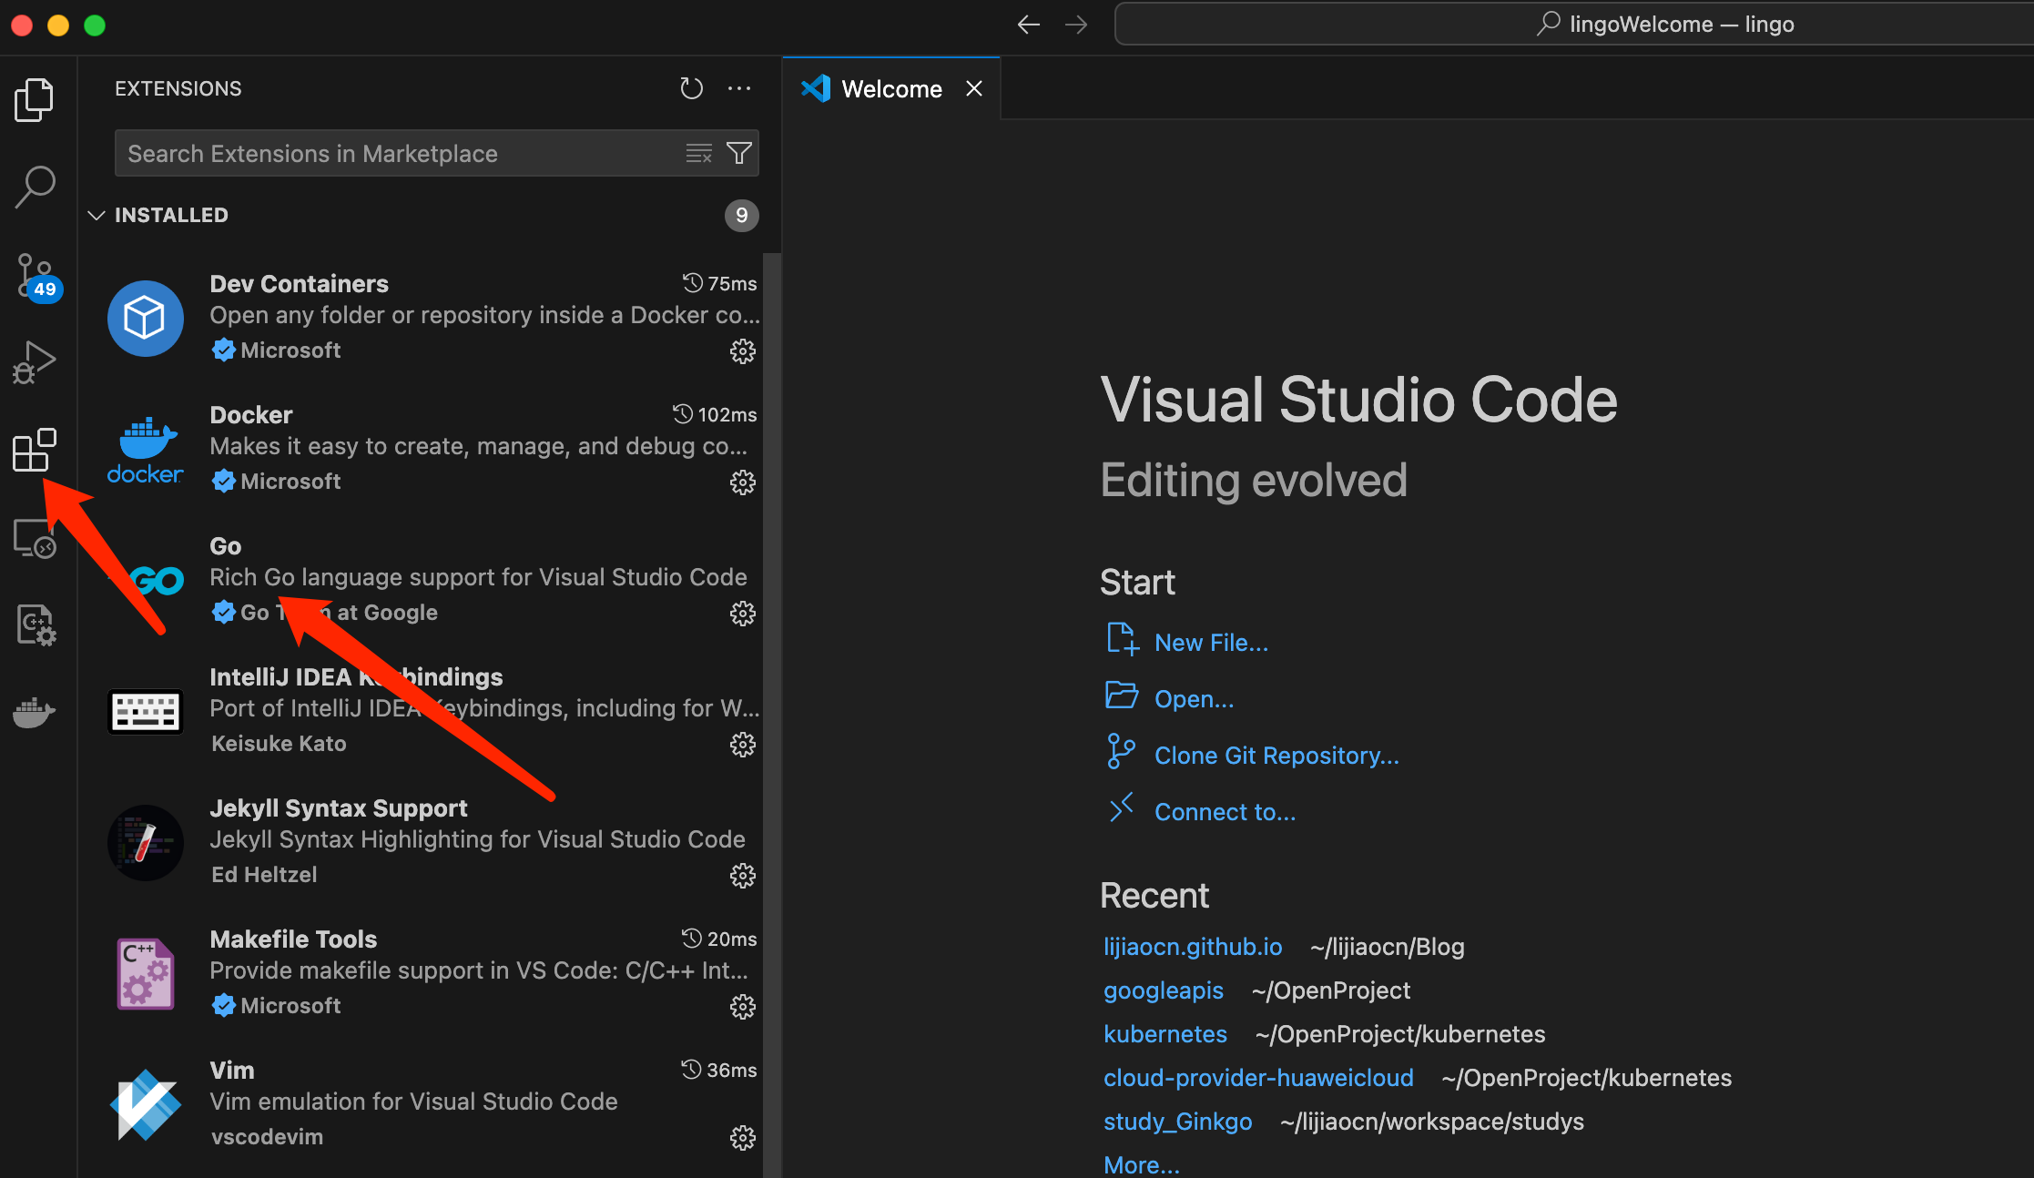Open Go extension settings gear
The height and width of the screenshot is (1178, 2034).
click(x=740, y=613)
